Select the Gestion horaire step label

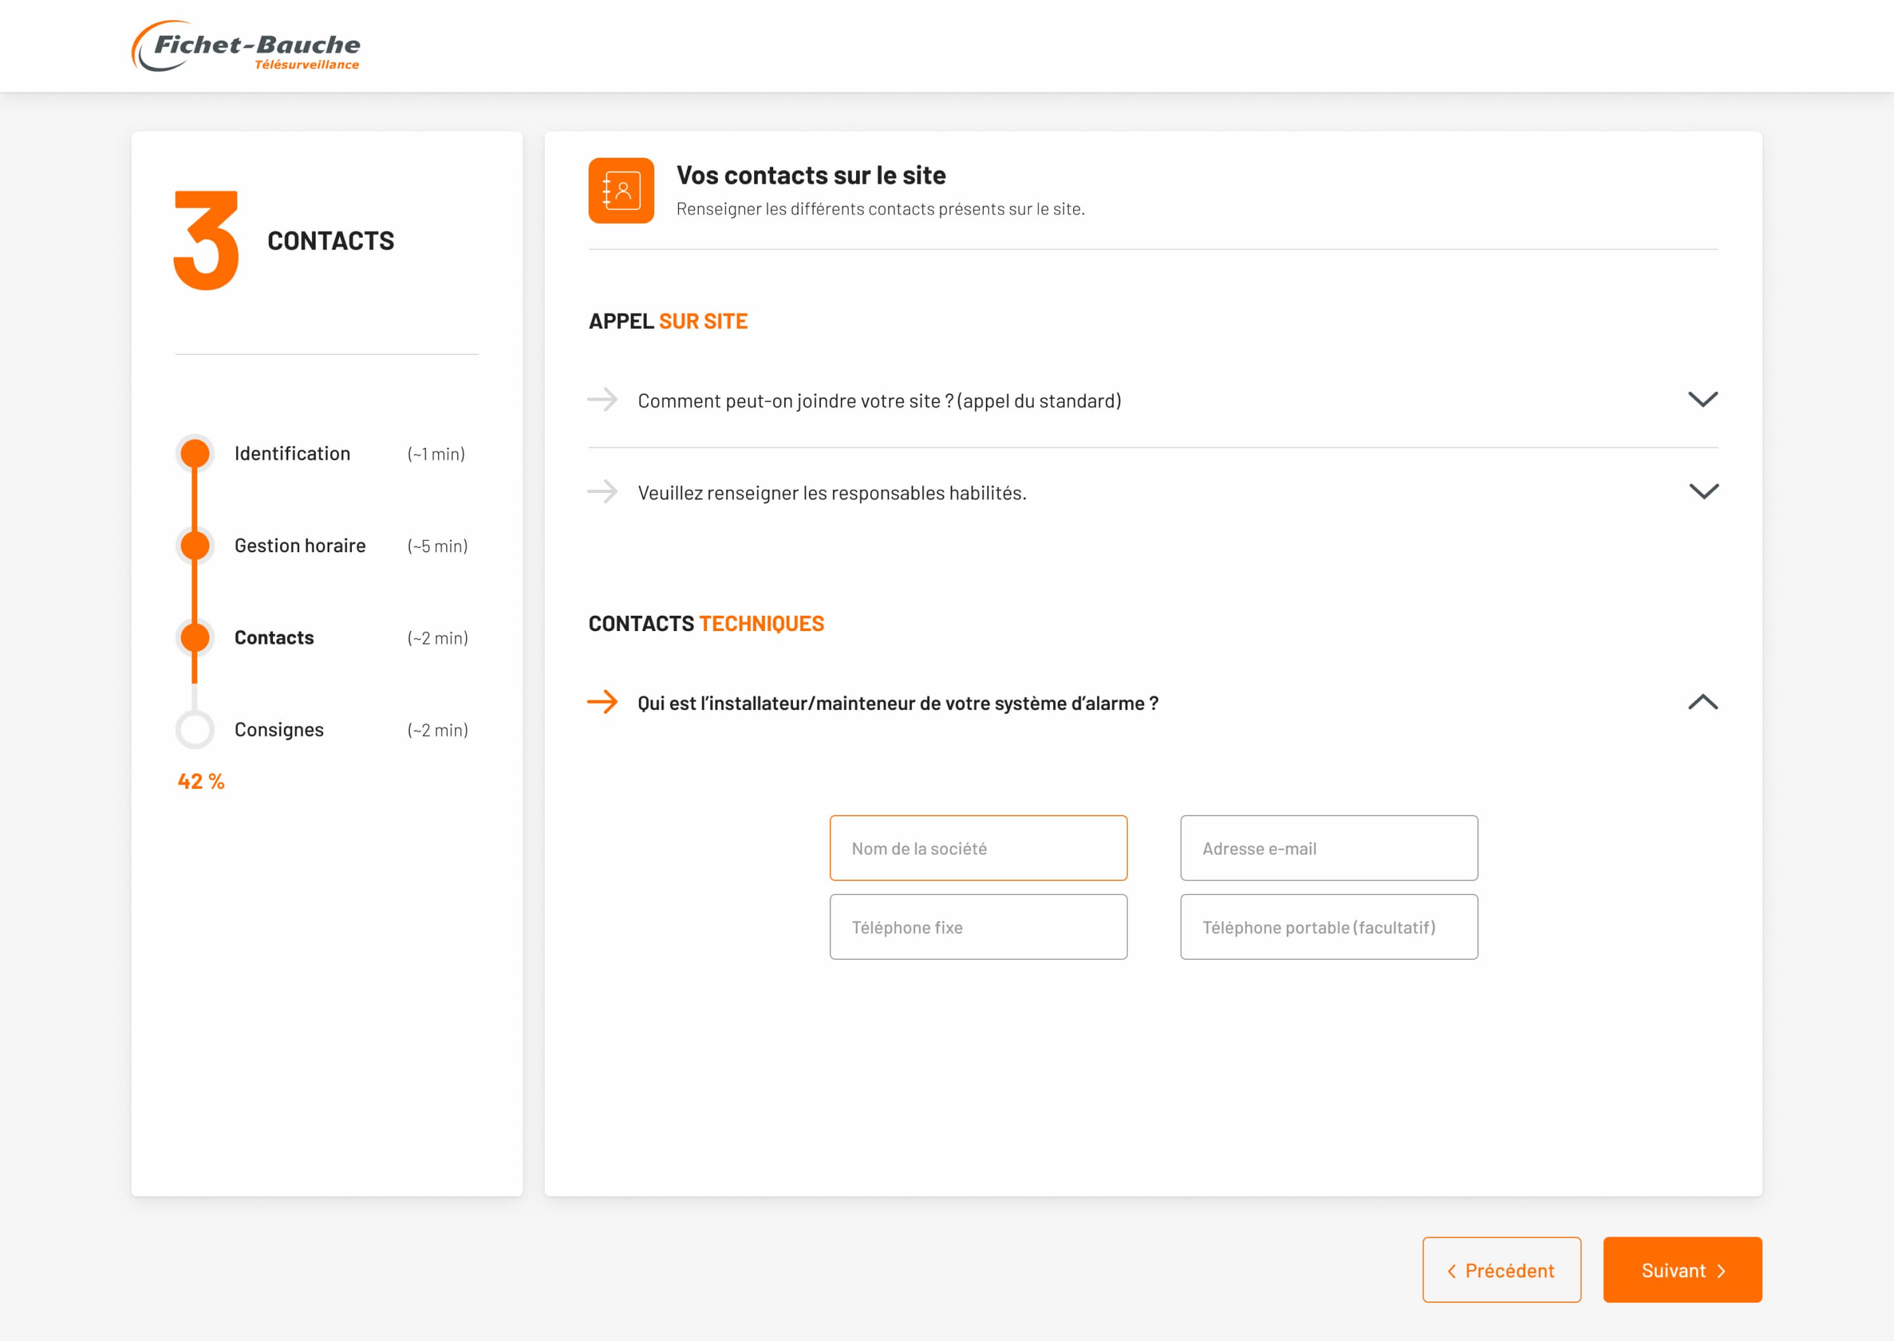click(300, 545)
